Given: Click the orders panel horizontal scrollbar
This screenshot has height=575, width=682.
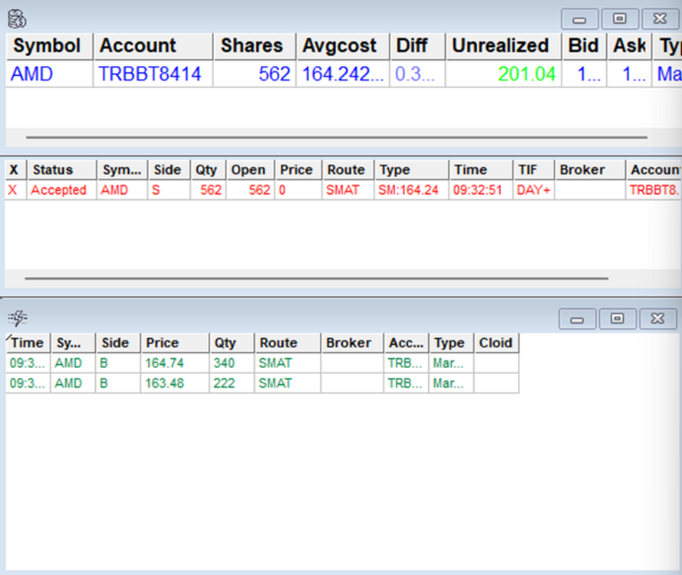Looking at the screenshot, I should coord(316,278).
